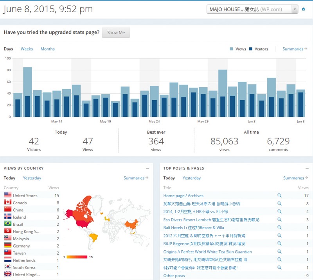
Task: Collapse the Top Posts & Pages panel
Action: pyautogui.click(x=306, y=168)
